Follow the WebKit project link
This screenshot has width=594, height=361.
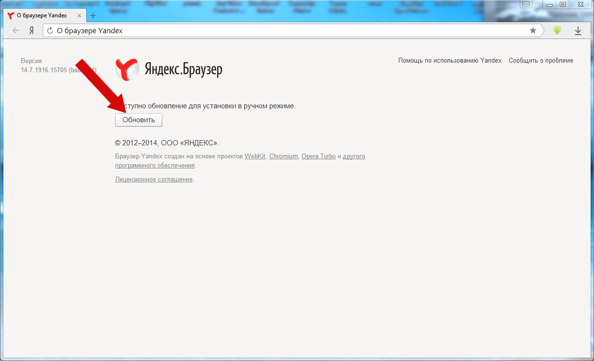click(255, 156)
